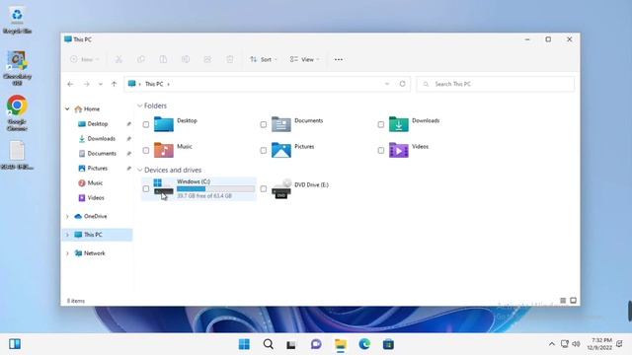Click the Rename toolbar icon

click(186, 59)
